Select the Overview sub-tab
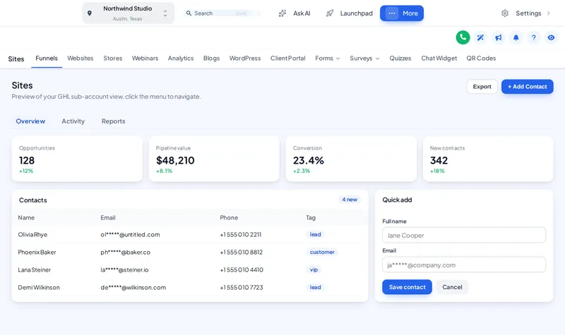The width and height of the screenshot is (565, 335). tap(30, 121)
